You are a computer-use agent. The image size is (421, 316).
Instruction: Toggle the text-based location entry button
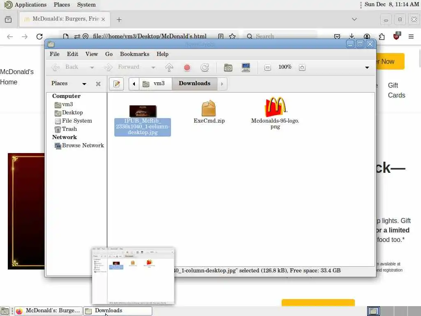[116, 84]
